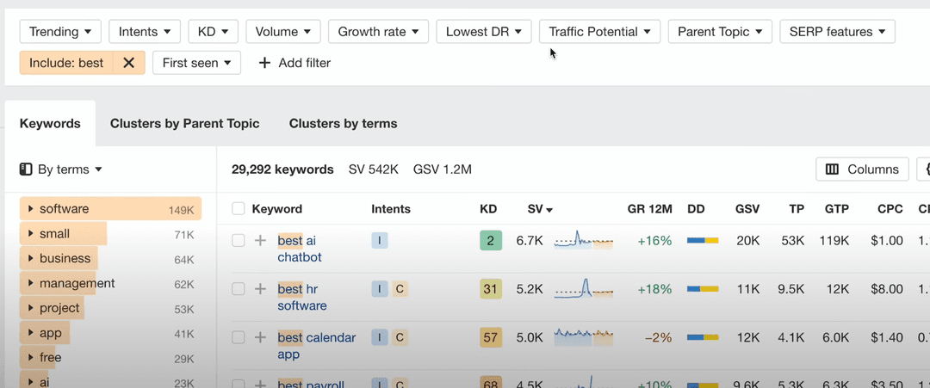
Task: Click the plus icon in Add filter
Action: click(x=264, y=63)
